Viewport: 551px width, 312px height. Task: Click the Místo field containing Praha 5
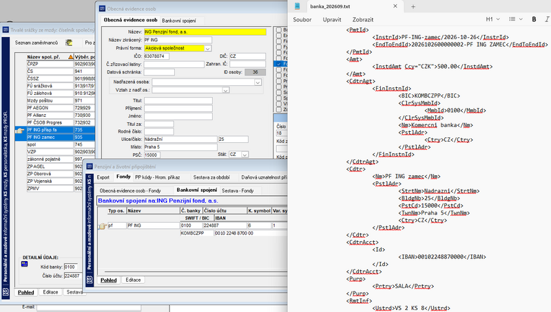click(x=180, y=147)
